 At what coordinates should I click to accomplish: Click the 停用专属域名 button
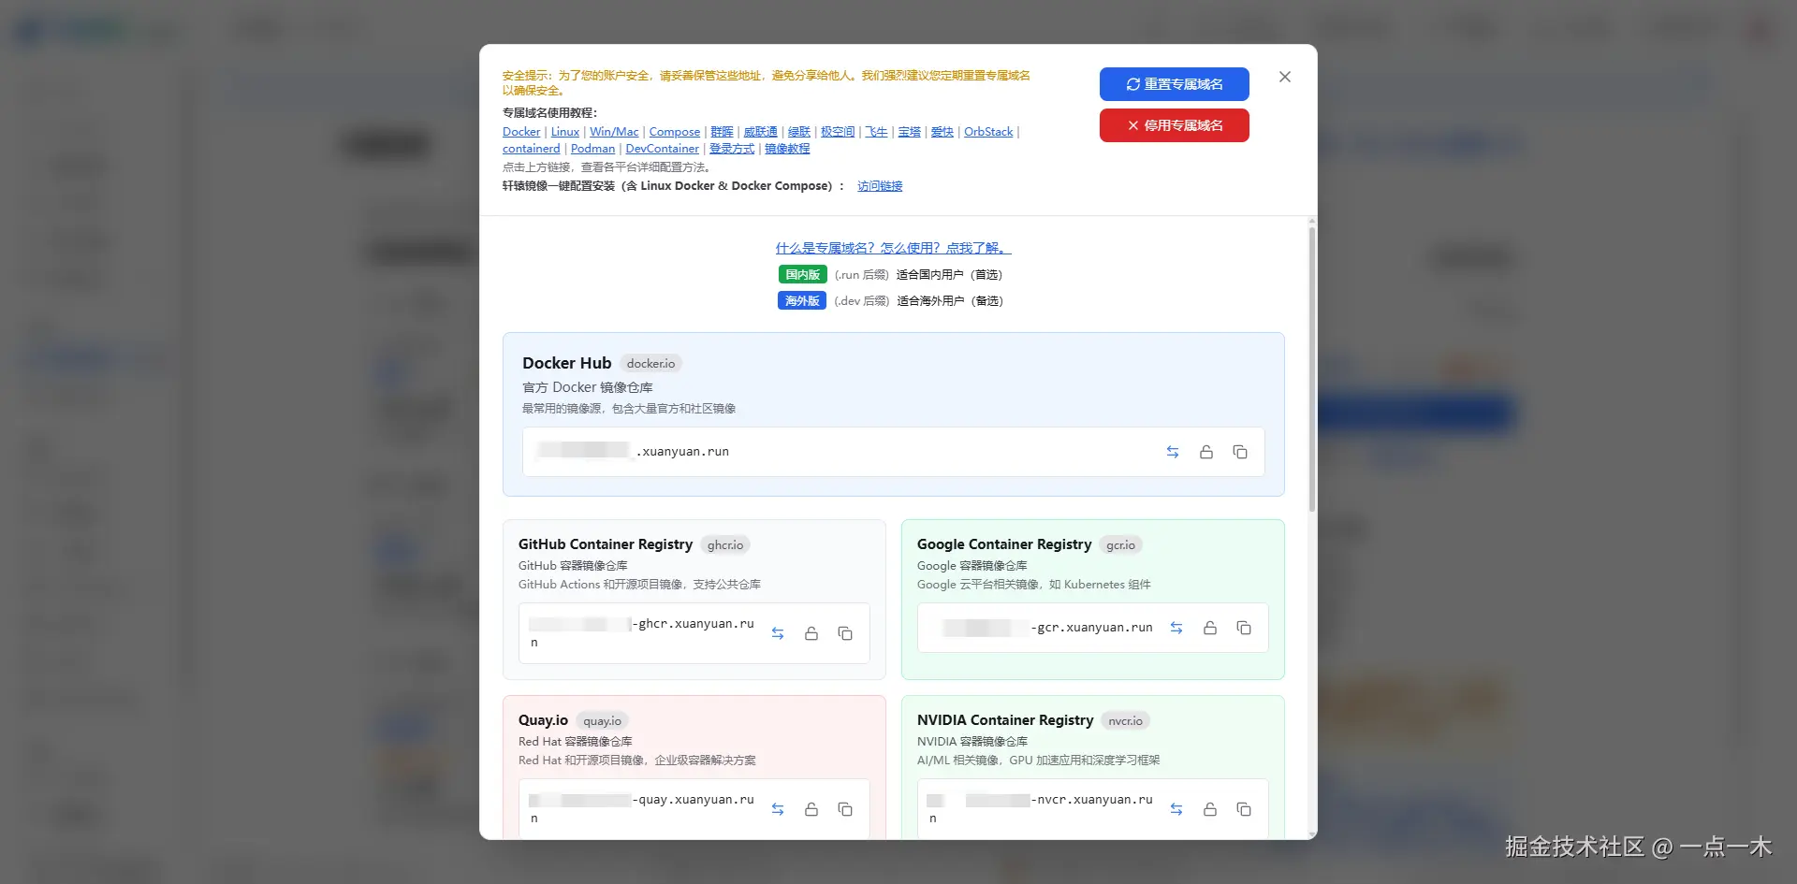[1175, 124]
